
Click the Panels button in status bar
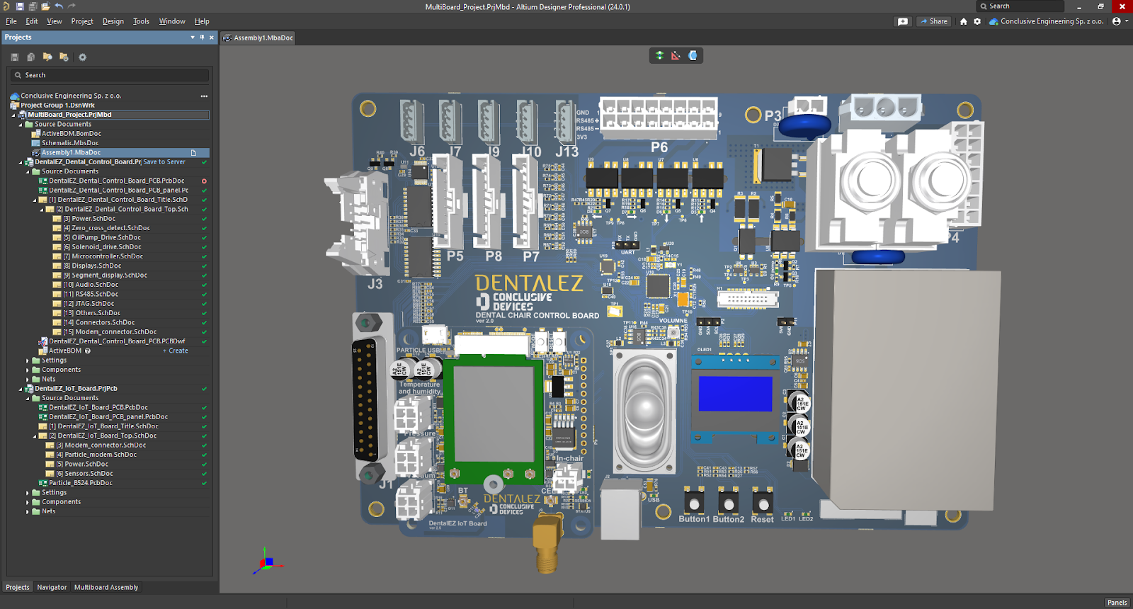point(1117,603)
